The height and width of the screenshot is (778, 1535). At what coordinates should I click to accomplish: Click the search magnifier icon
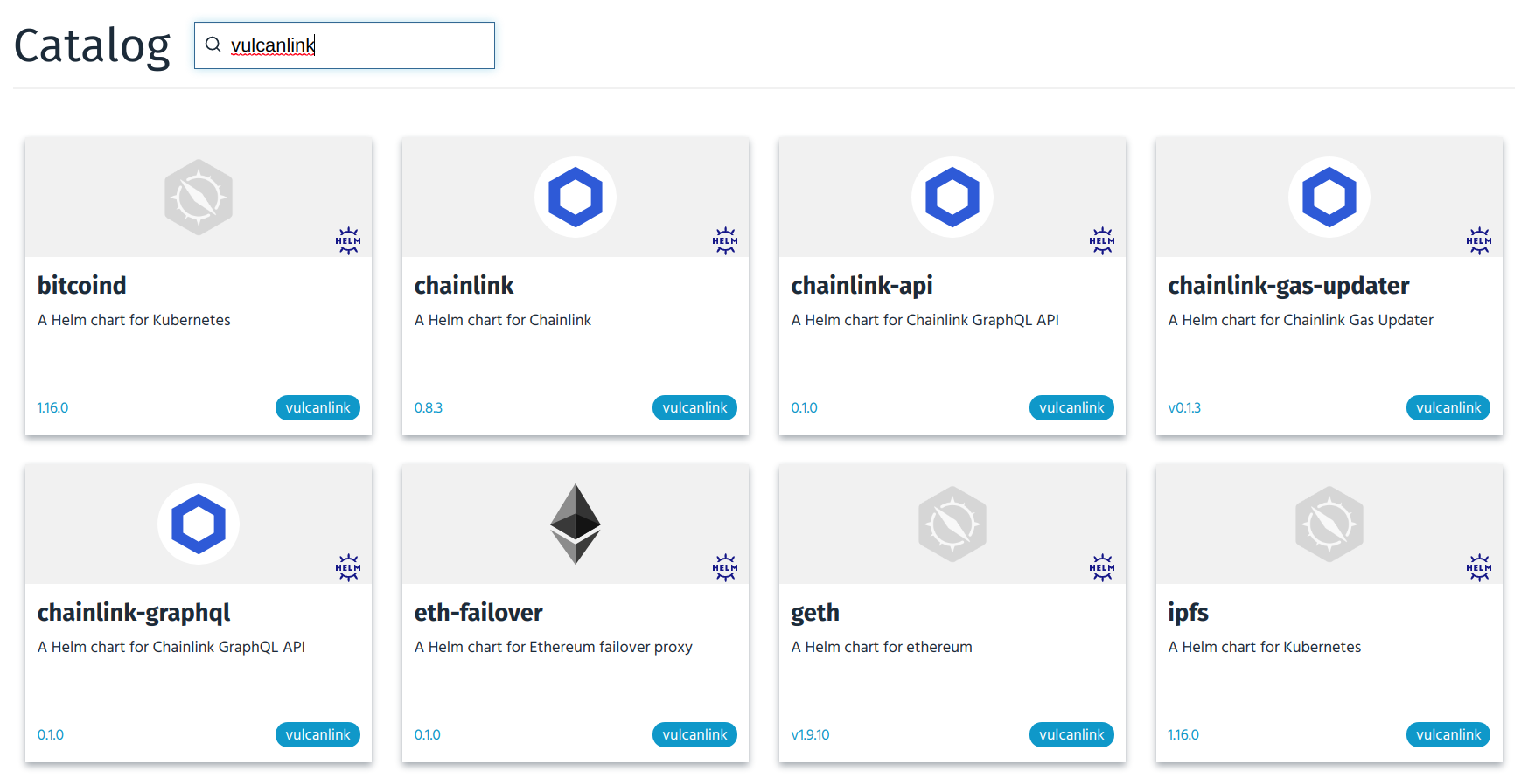213,44
